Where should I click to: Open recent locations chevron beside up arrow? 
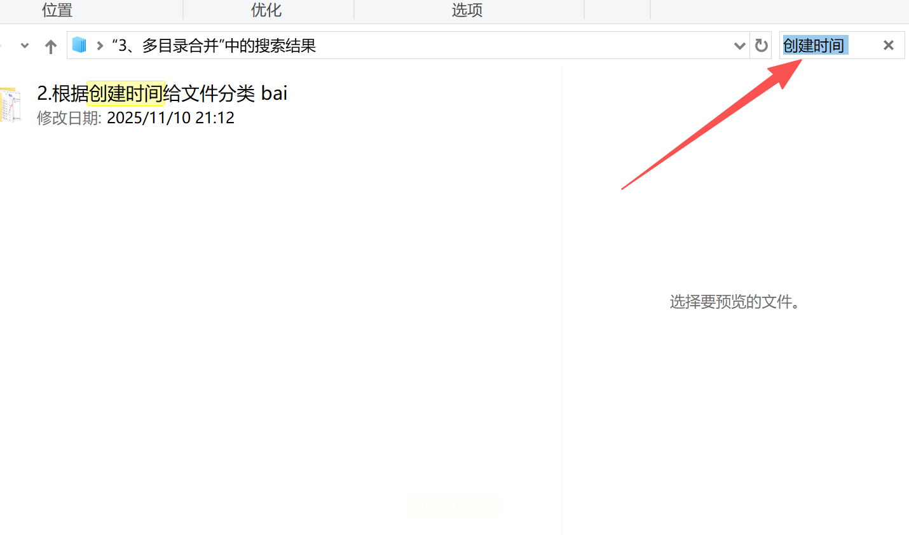pos(25,46)
